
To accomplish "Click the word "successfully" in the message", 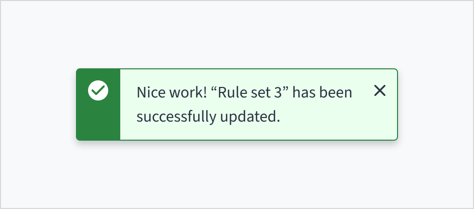I will (x=176, y=117).
